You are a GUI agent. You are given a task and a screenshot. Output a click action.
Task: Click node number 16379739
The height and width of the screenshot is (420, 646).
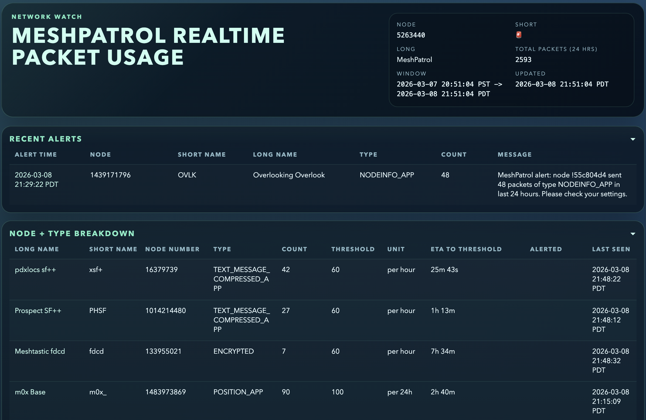161,270
